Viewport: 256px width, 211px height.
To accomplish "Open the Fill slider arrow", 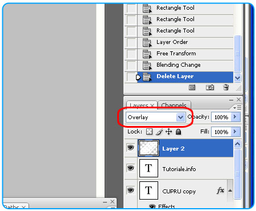I will pyautogui.click(x=236, y=132).
